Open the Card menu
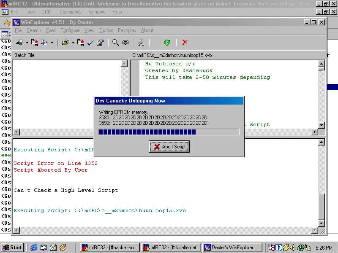This screenshot has height=253, width=338. (51, 30)
